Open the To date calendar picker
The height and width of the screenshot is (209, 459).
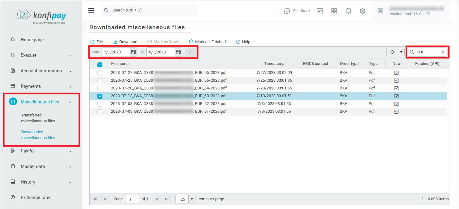tap(178, 52)
